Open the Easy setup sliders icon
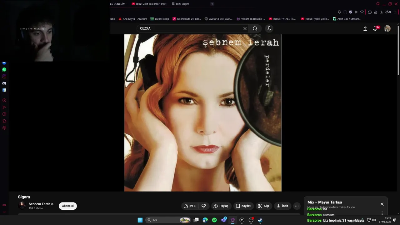This screenshot has width=400, height=225. (x=395, y=12)
